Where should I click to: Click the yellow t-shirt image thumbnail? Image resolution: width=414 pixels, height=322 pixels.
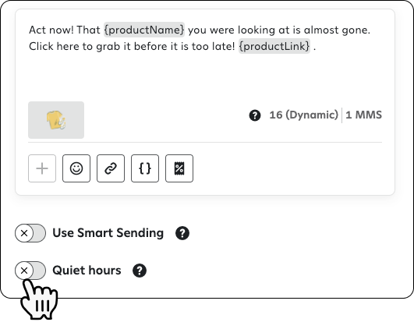[x=56, y=120]
